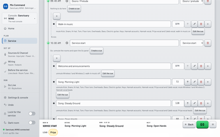Viewport: 220px width, 137px height.
Task: Click Next Song: Open Hands label
Action: [x=156, y=126]
